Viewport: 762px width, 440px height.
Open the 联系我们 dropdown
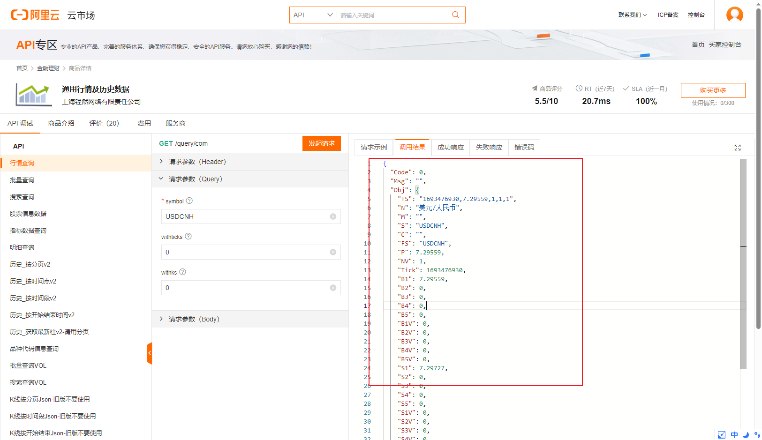click(x=632, y=15)
